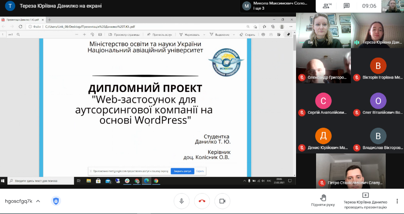404x214 pixels.
Task: Click the PDF page number field
Action: [2, 34]
